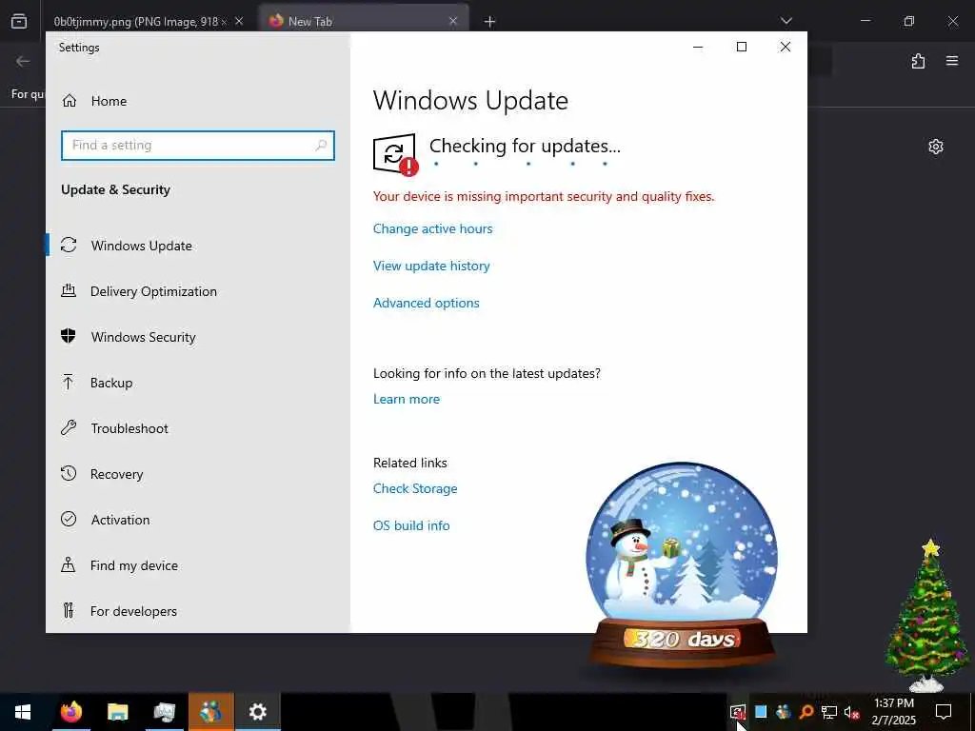Screen dimensions: 975x731
Task: Open Firefox View icon in the tab bar
Action: point(19,21)
